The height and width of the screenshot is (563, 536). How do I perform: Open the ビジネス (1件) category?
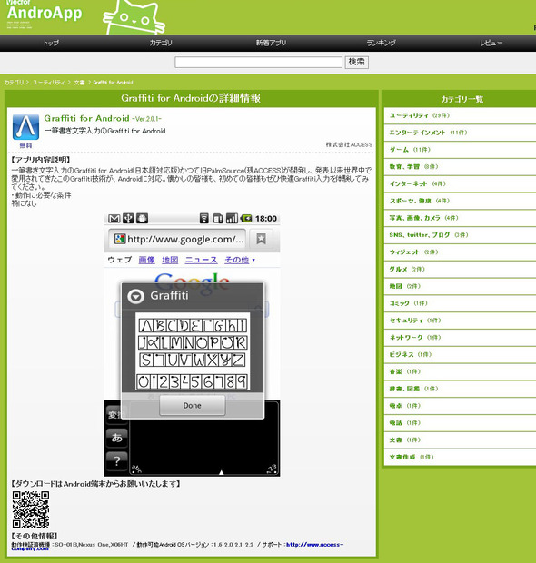click(460, 354)
